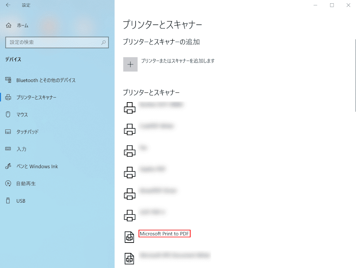Click the vertical scrollbar on right
The height and width of the screenshot is (268, 356).
click(355, 75)
